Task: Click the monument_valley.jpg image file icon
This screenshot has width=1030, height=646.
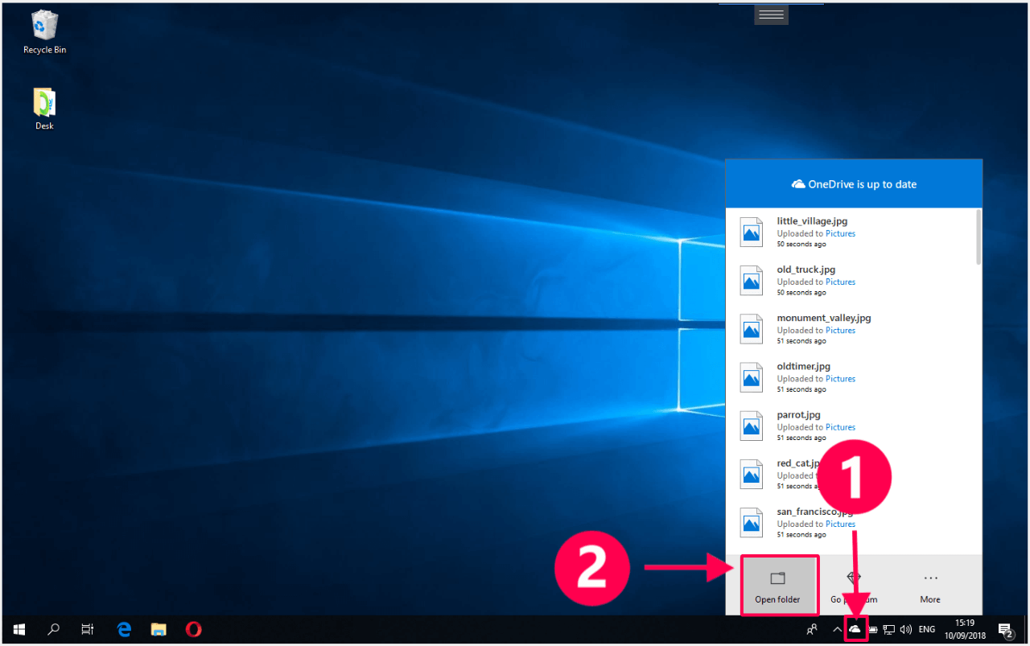Action: pyautogui.click(x=752, y=328)
